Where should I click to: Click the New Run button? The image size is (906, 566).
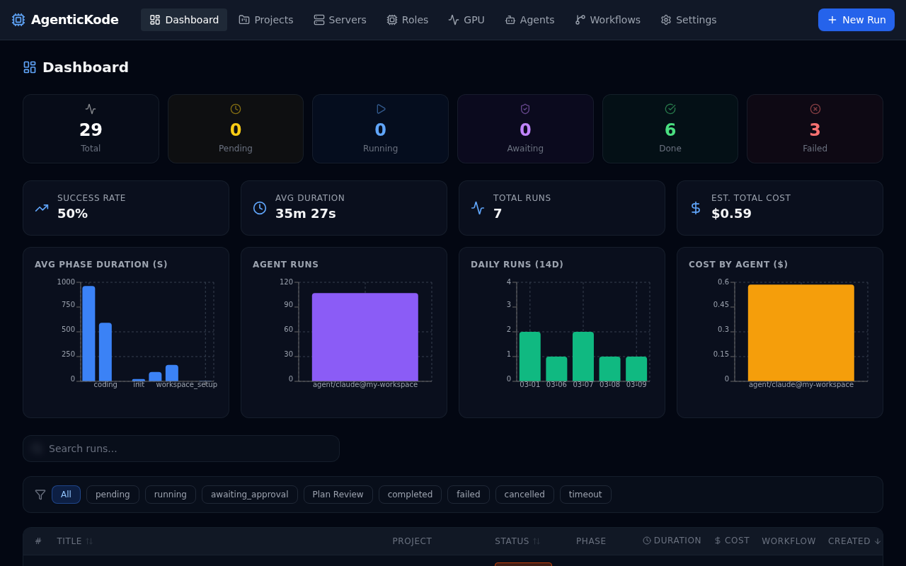click(856, 20)
